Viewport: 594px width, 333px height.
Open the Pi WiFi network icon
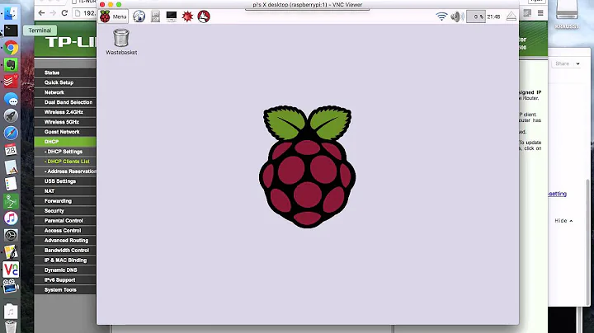[x=441, y=16]
